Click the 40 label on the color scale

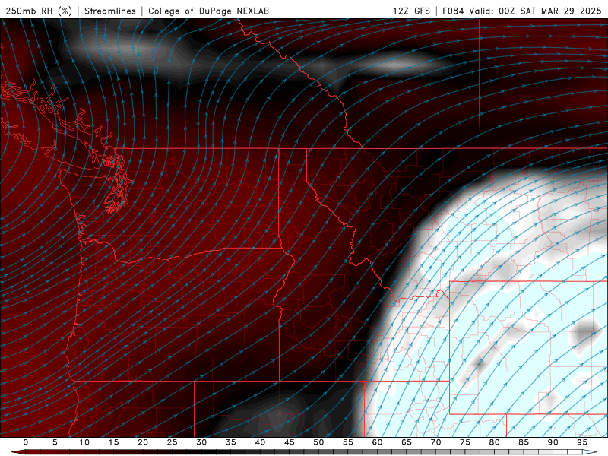(x=260, y=442)
